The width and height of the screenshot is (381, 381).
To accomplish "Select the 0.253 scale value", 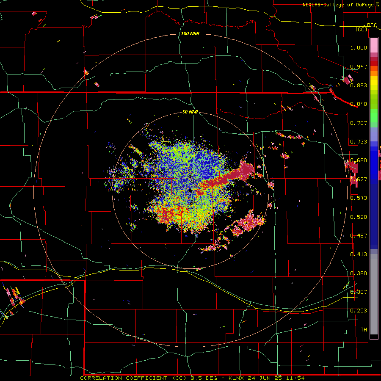I will click(x=359, y=310).
